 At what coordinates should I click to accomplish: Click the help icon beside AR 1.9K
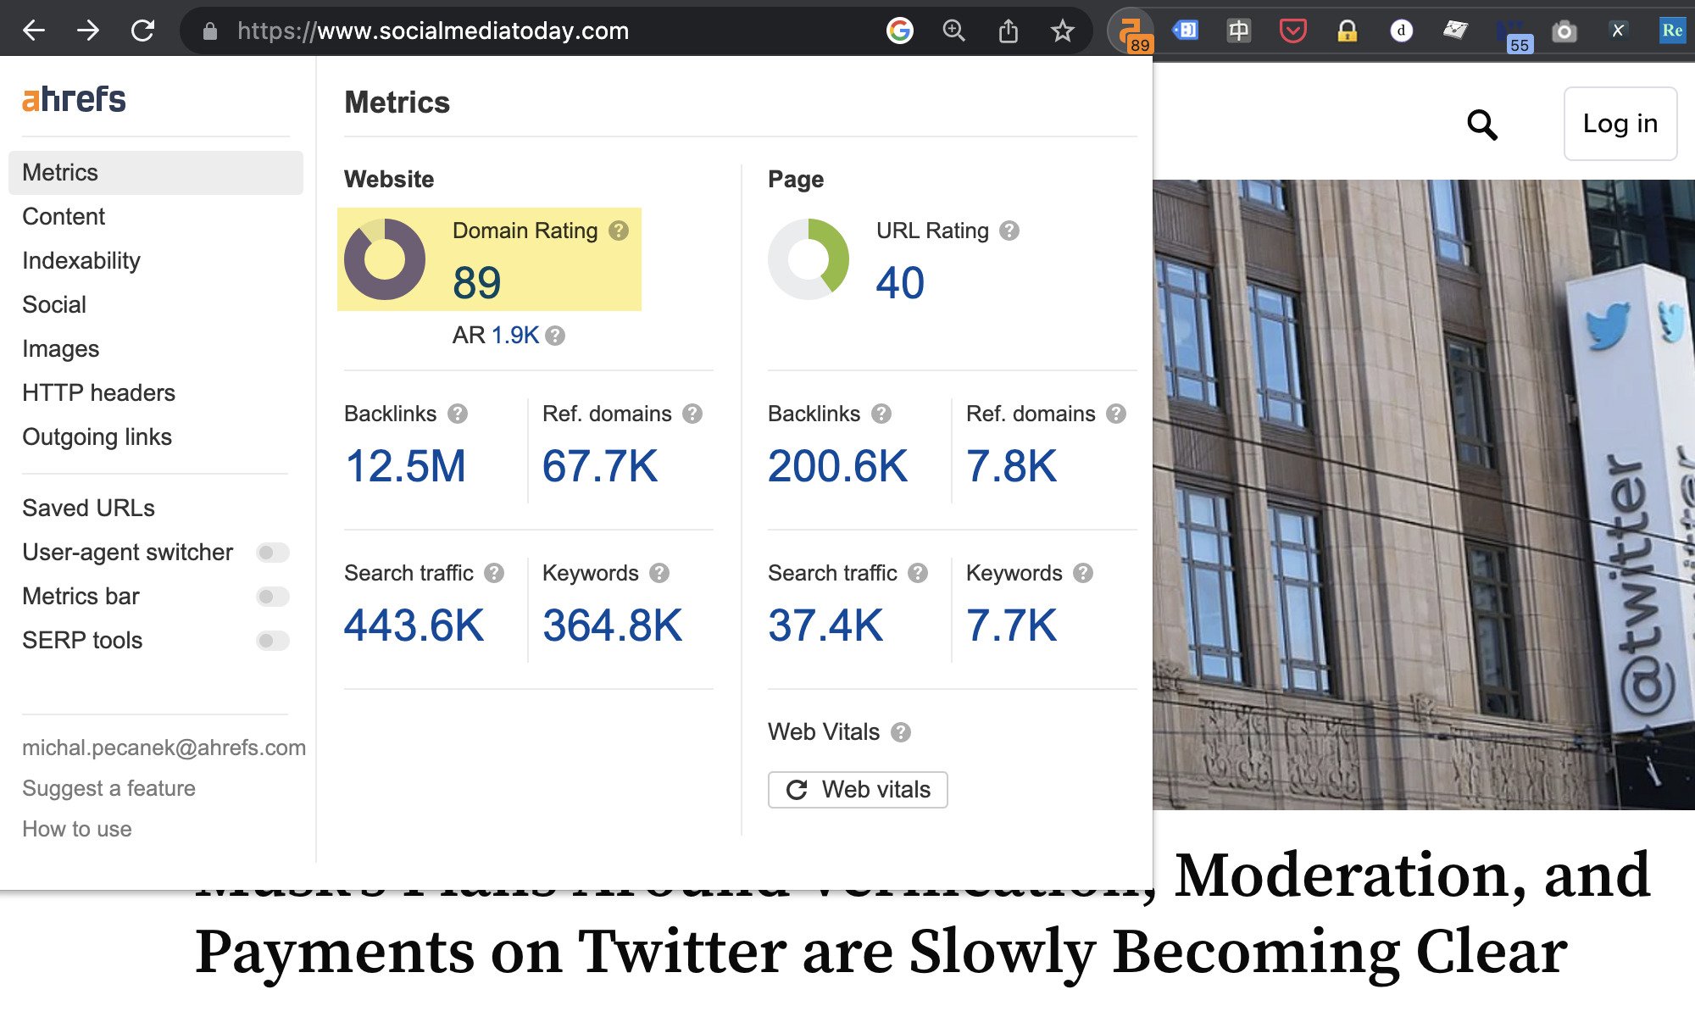pos(555,336)
